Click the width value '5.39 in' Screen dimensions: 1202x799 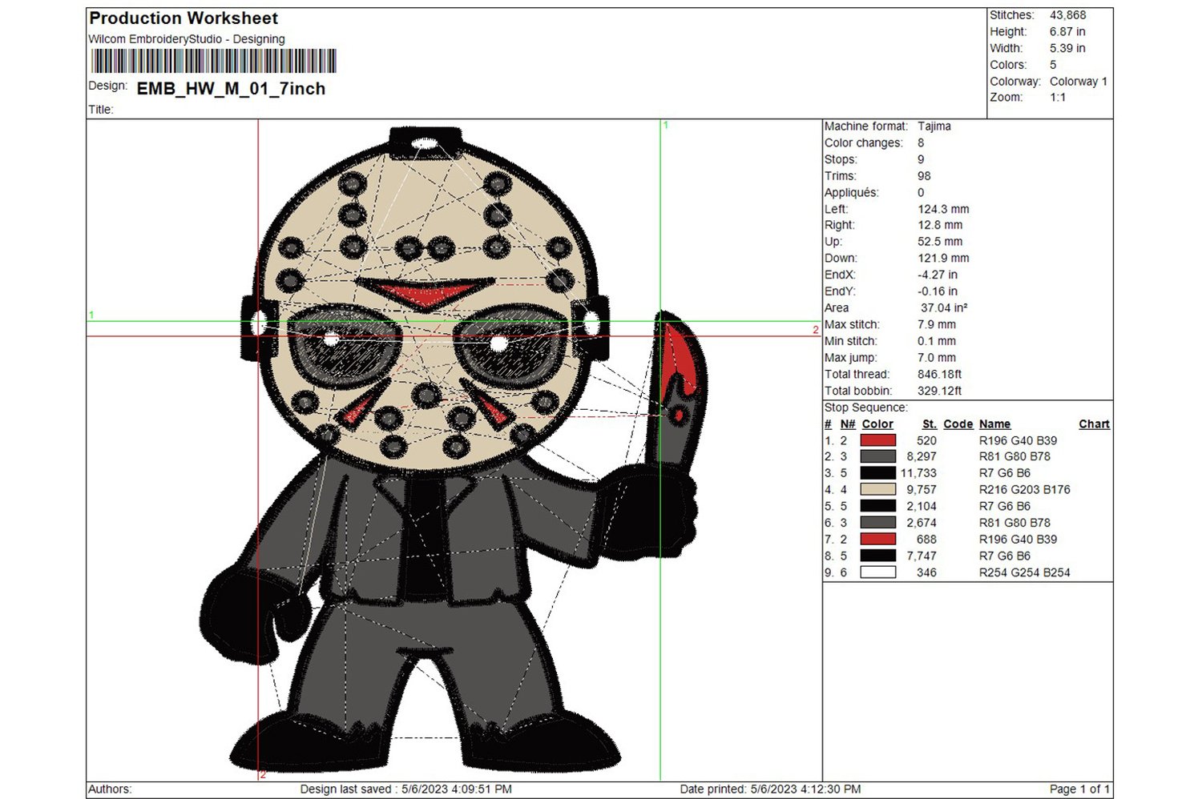[1067, 48]
